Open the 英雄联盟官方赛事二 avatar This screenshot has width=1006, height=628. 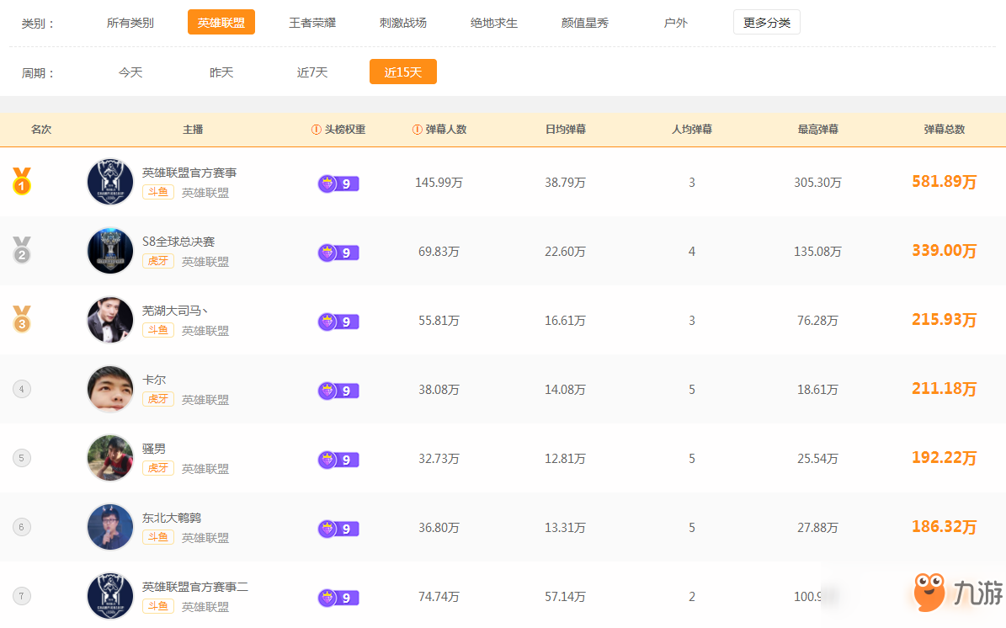coord(110,596)
